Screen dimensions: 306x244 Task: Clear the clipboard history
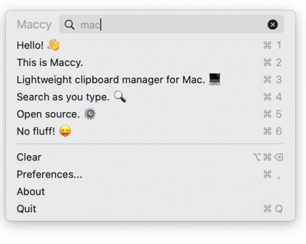click(29, 157)
